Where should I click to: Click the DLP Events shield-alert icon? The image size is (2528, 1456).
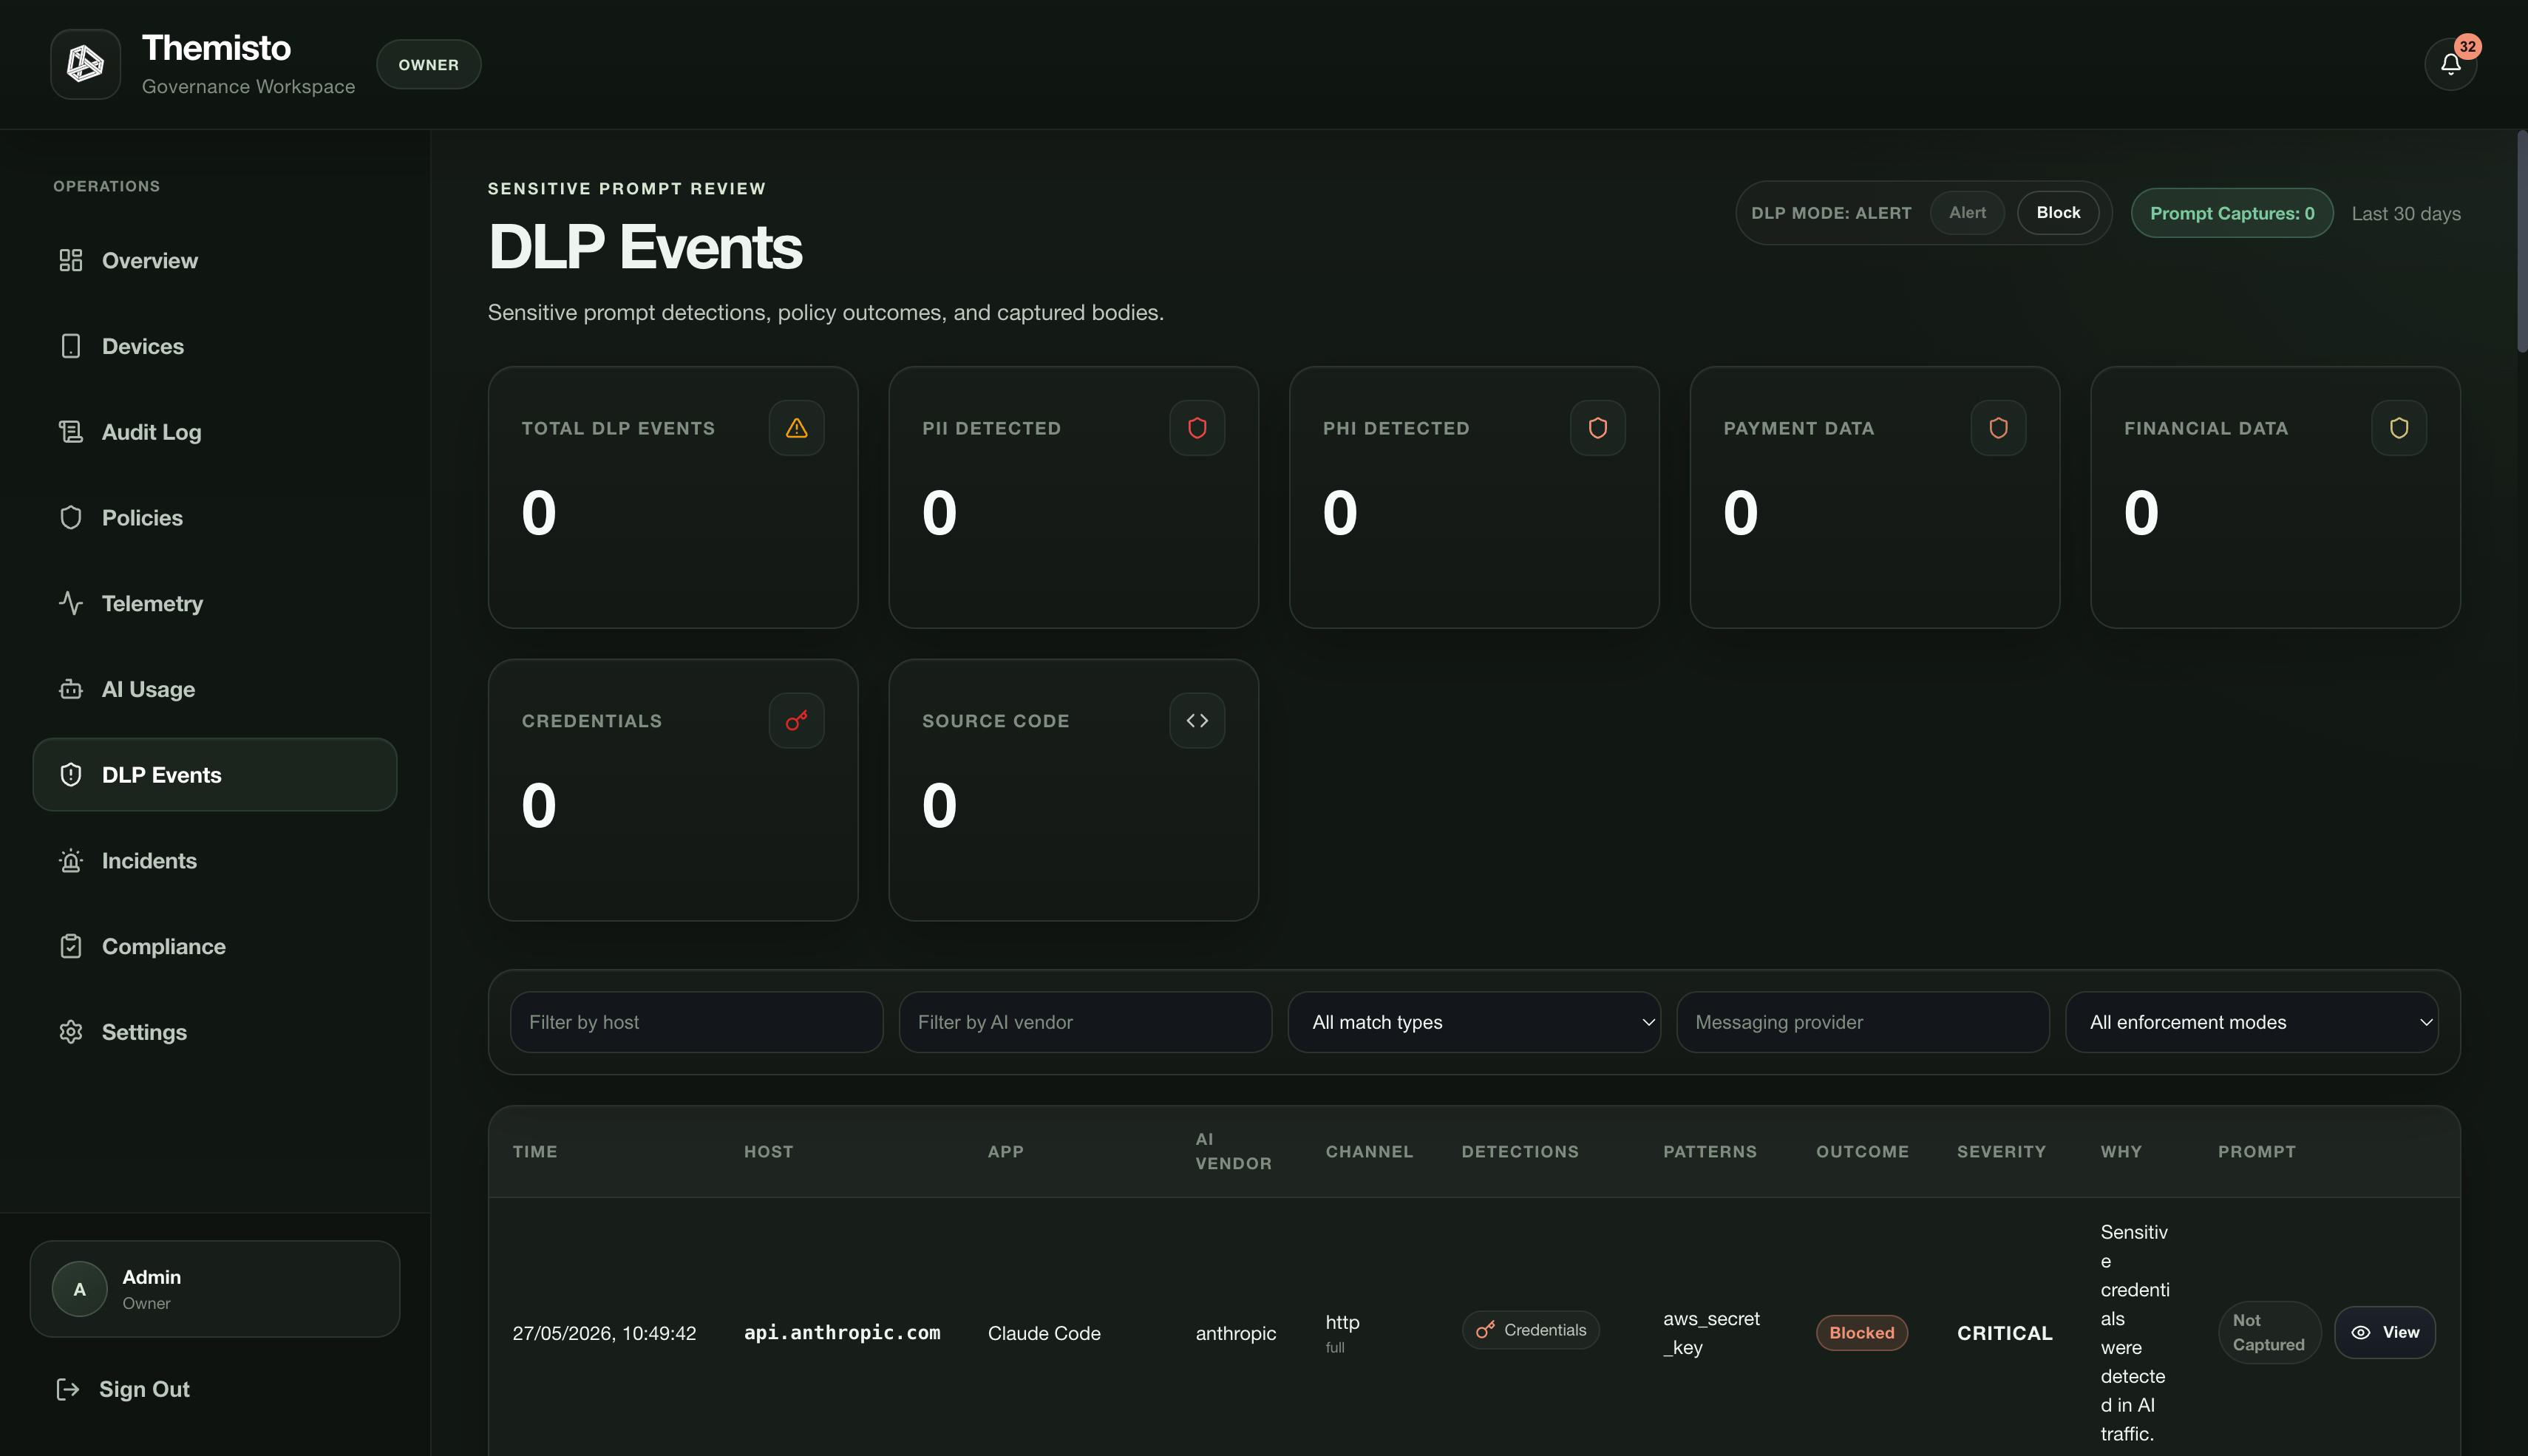point(70,775)
